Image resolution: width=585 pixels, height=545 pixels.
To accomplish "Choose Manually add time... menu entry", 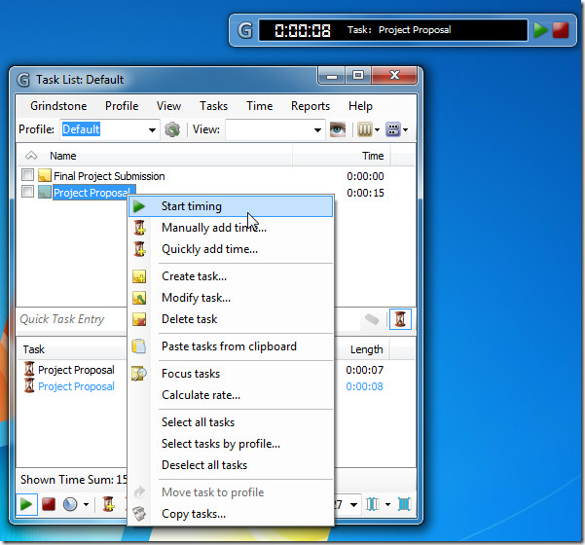I will [231, 228].
